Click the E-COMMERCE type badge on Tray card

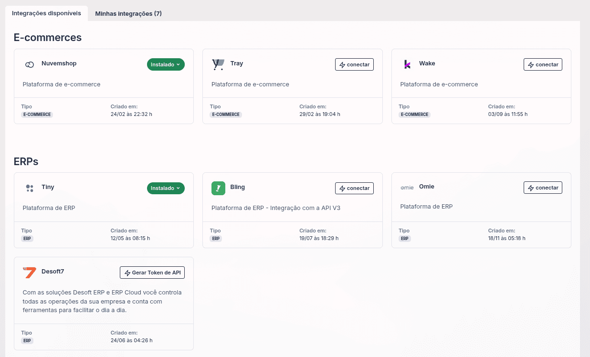click(226, 115)
